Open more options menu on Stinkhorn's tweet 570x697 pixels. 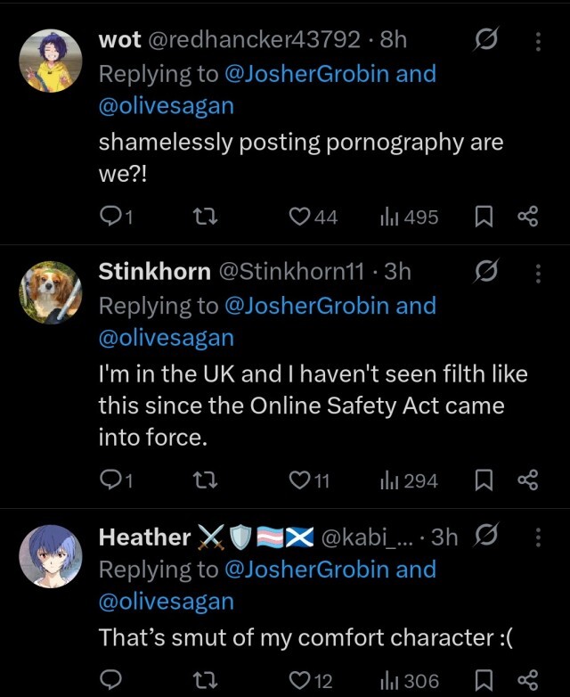pos(537,272)
